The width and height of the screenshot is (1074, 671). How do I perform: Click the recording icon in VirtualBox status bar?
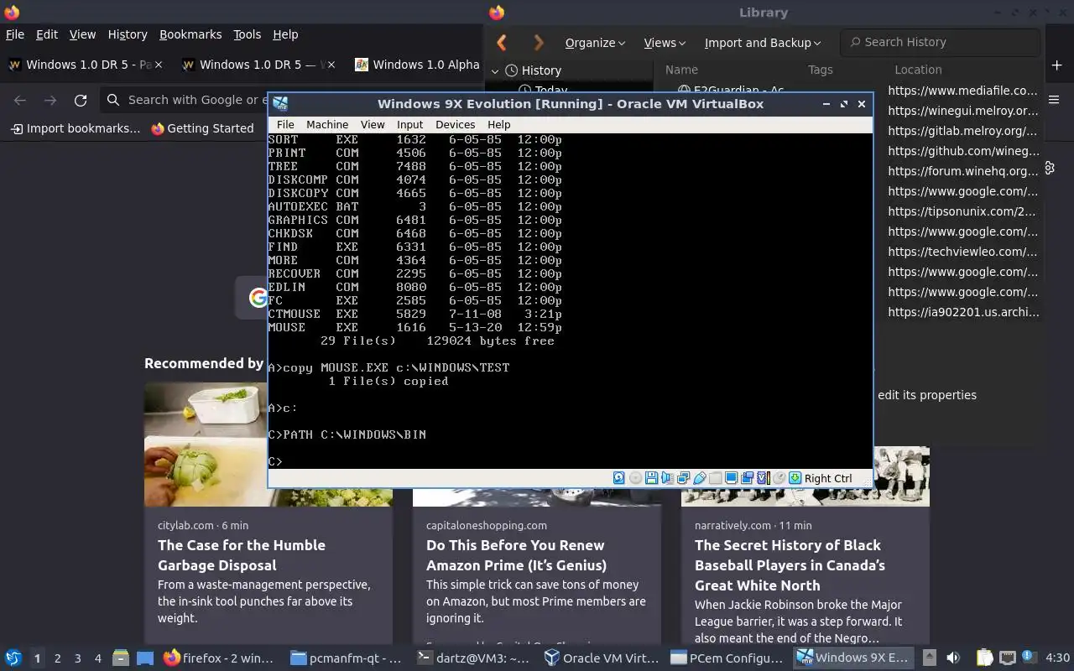747,478
